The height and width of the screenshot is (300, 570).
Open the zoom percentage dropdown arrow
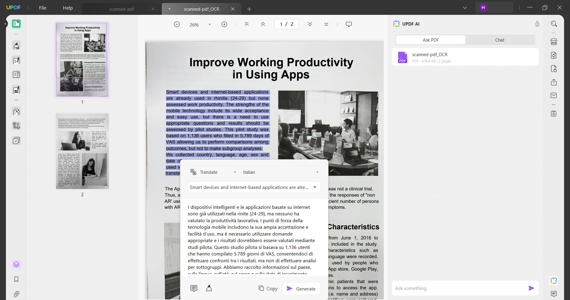(210, 25)
